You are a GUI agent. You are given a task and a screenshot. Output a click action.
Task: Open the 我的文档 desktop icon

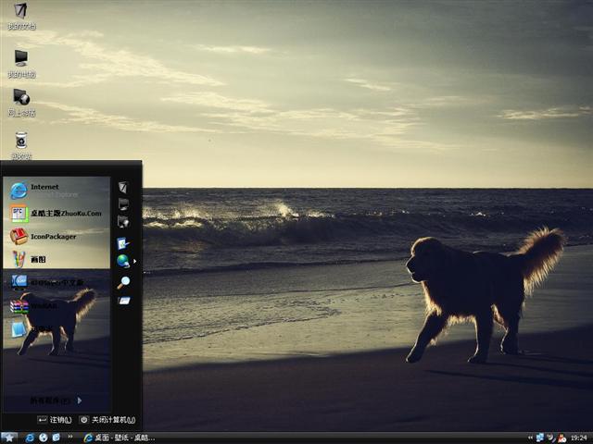[20, 15]
